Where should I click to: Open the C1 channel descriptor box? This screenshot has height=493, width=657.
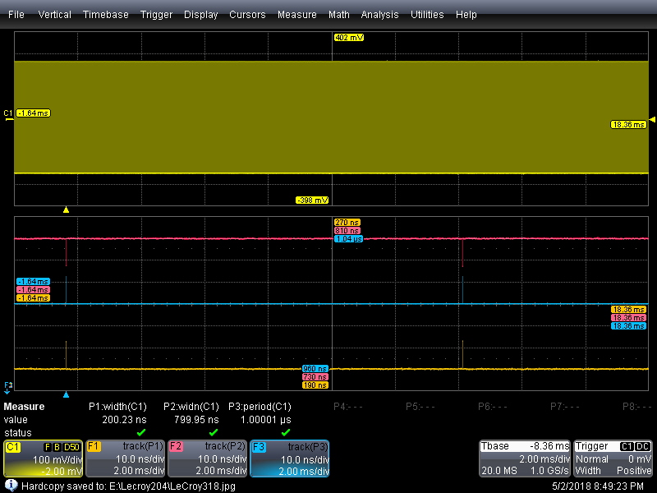43,458
